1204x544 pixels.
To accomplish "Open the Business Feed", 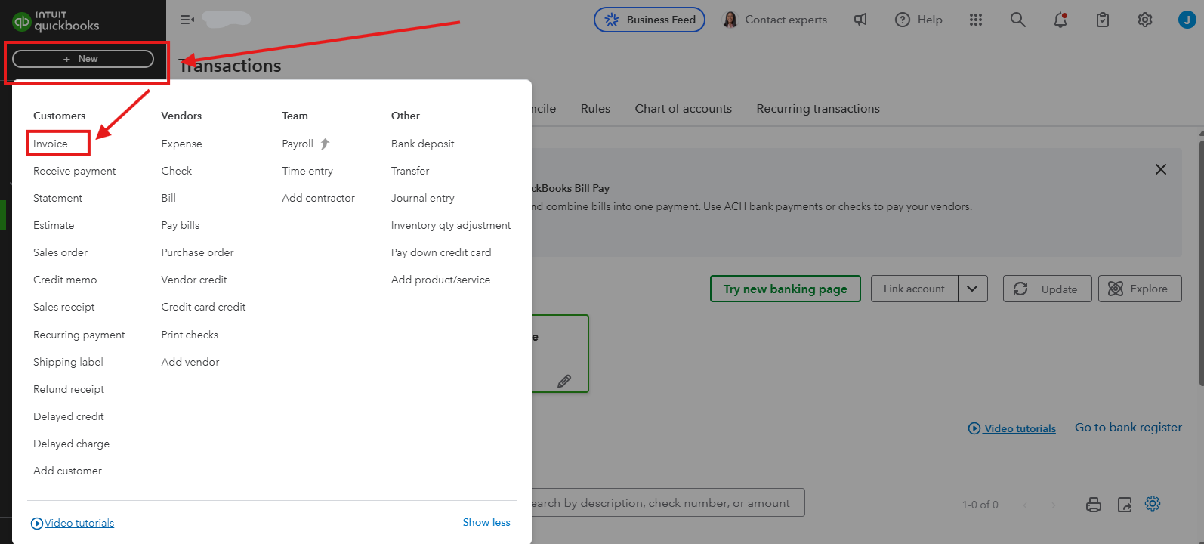I will (x=650, y=20).
